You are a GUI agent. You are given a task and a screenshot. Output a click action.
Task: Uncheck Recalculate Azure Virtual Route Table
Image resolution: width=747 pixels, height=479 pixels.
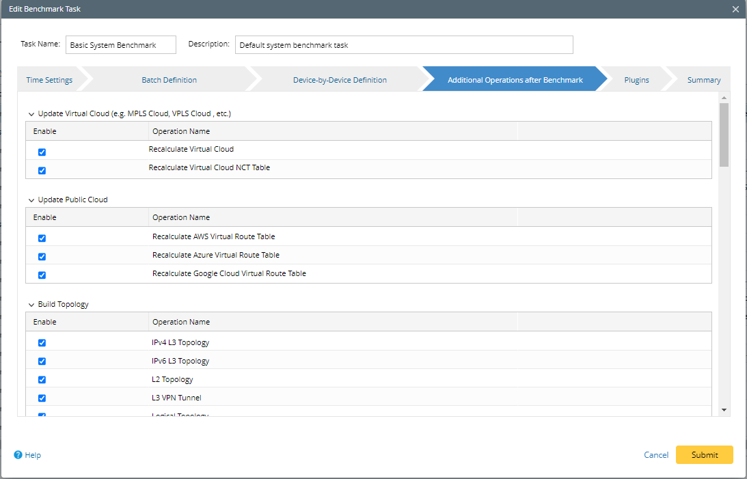tap(42, 256)
